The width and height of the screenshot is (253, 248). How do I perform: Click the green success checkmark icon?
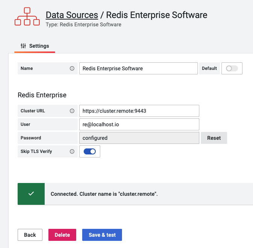tap(31, 194)
